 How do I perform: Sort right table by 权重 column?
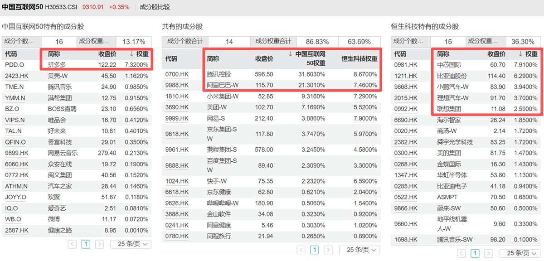tap(528, 54)
